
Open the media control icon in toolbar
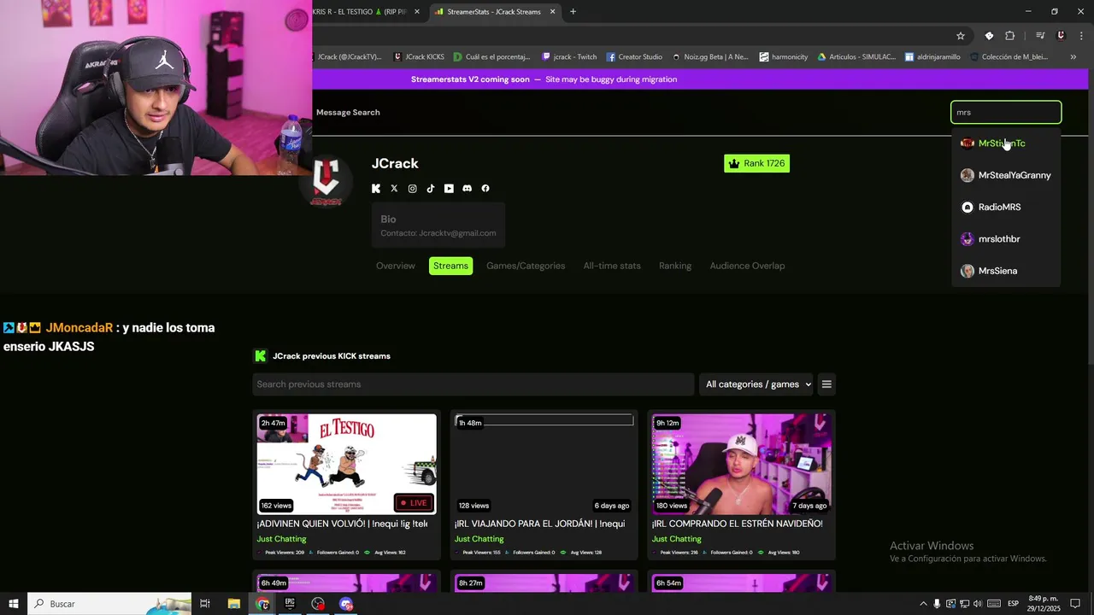[1040, 36]
